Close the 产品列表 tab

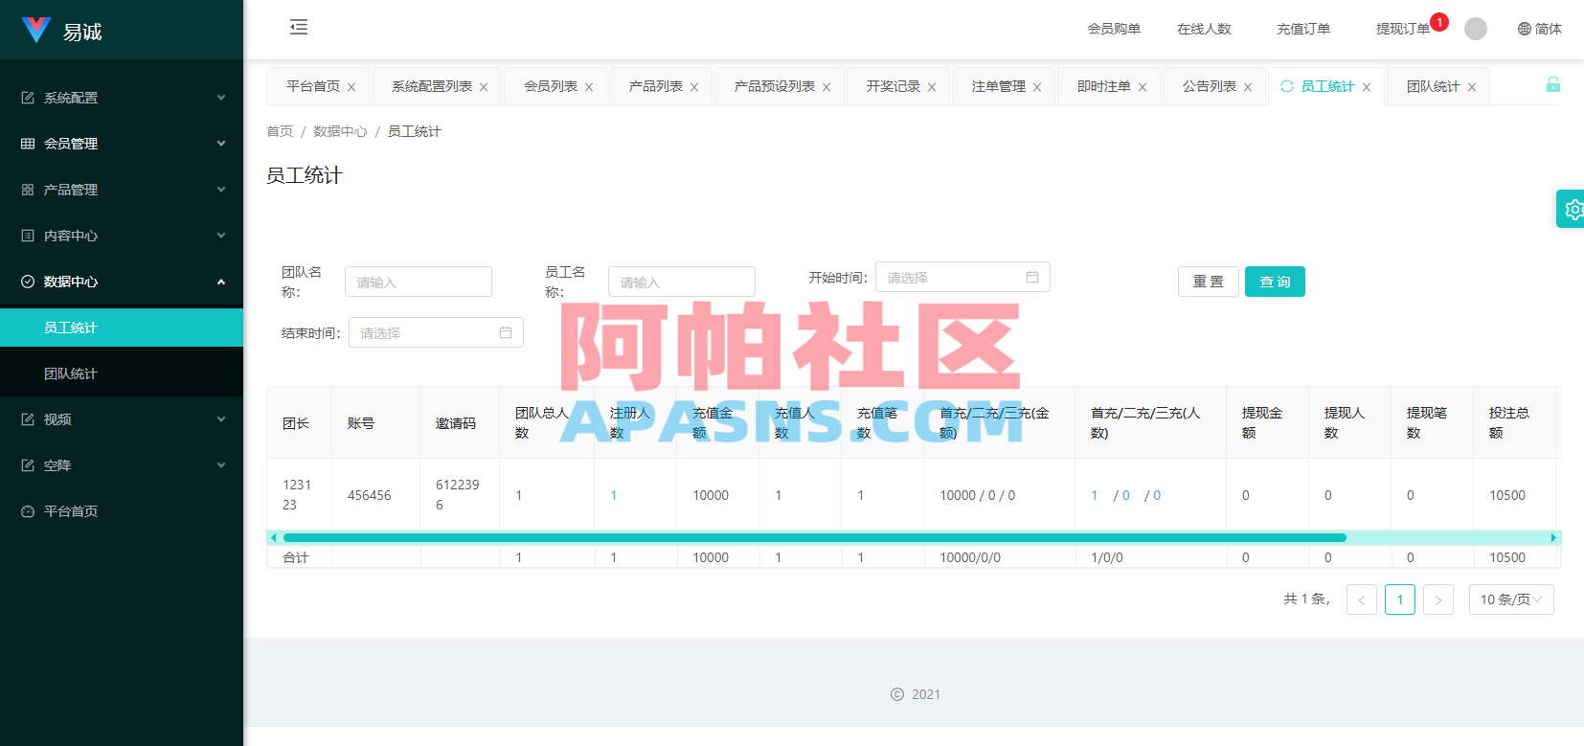coord(694,87)
